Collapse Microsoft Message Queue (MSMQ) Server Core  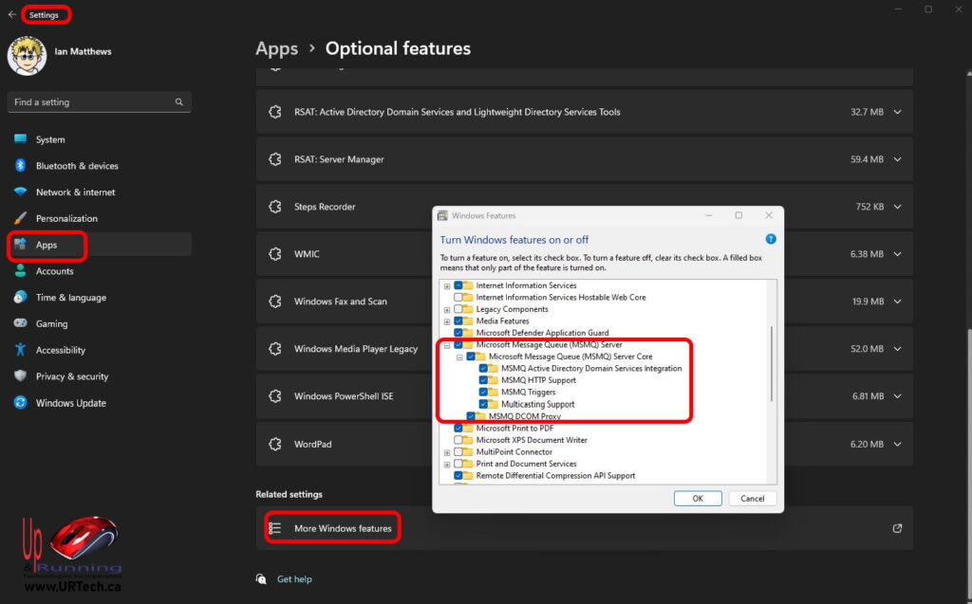458,357
